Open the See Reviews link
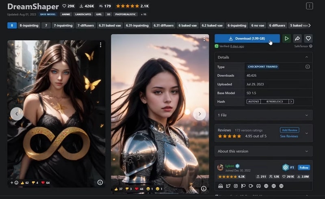 [x=289, y=136]
